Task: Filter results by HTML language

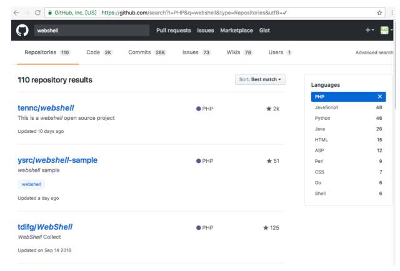Action: point(348,139)
